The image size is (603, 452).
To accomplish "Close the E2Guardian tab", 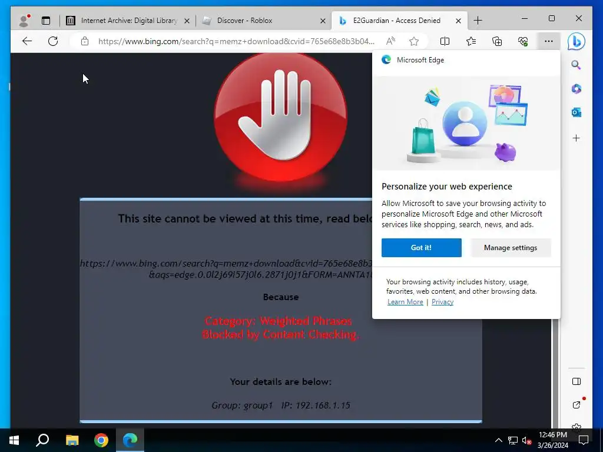I will point(458,21).
